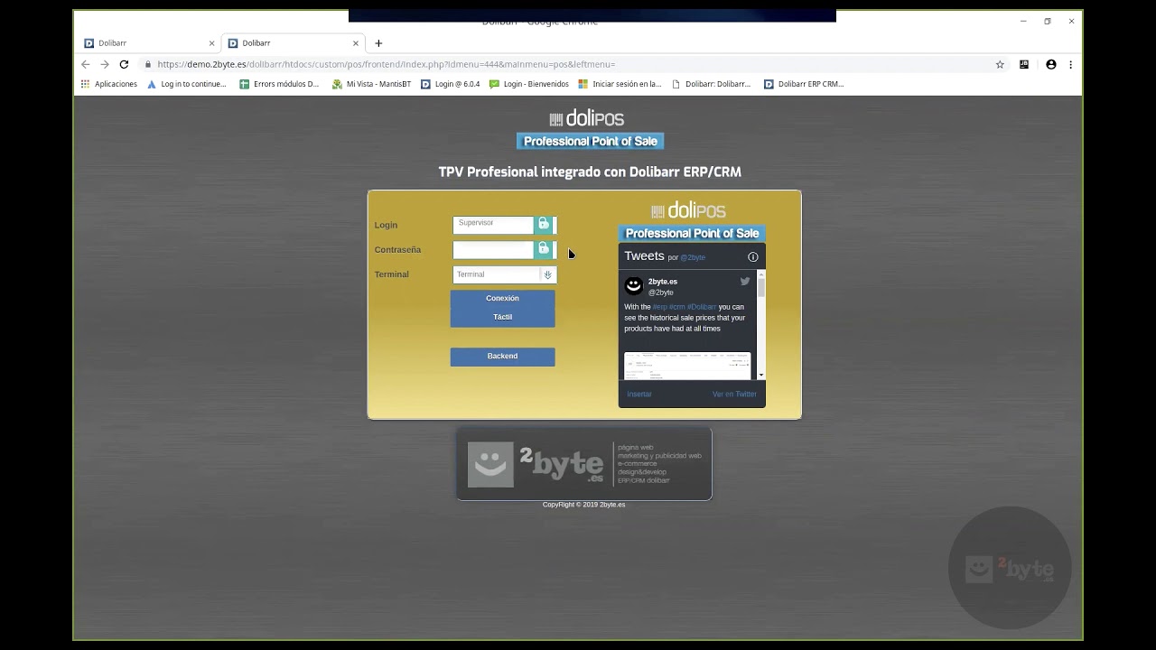
Task: Open the Dolibarr: Dolibarr... bookmark
Action: click(712, 84)
